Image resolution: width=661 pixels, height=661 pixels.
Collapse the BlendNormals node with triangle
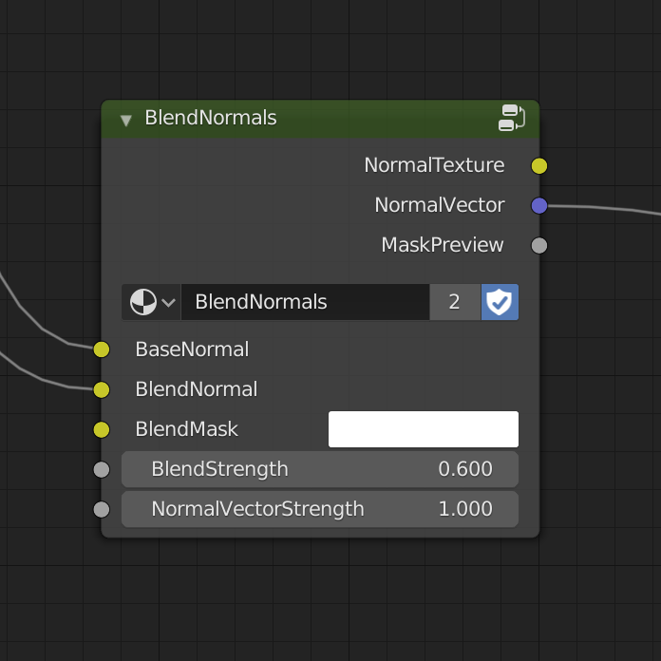(x=125, y=120)
